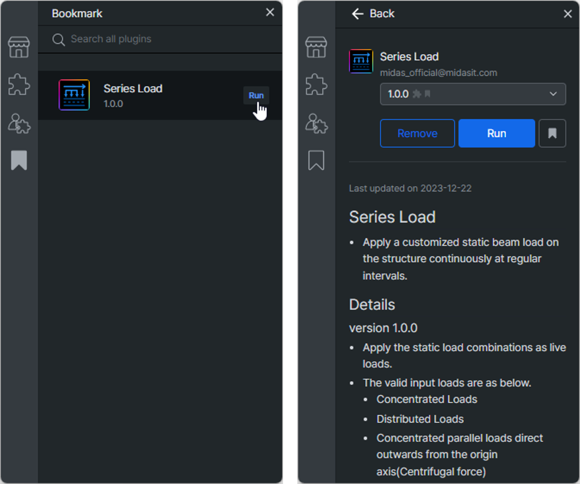Open user plugins icon in left panel

tap(19, 123)
